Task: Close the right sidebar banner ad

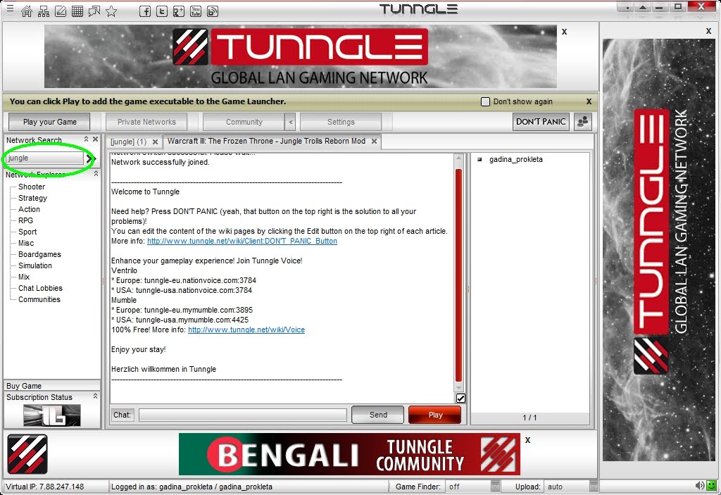Action: point(708,31)
